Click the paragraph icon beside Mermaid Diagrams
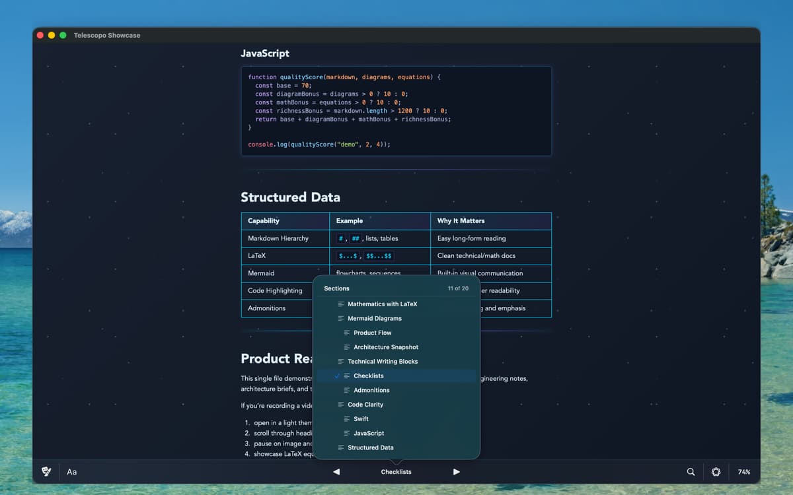This screenshot has width=793, height=495. (341, 319)
